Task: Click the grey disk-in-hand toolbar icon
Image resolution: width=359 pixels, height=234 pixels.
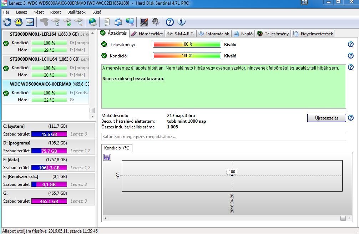Action: [x=44, y=22]
